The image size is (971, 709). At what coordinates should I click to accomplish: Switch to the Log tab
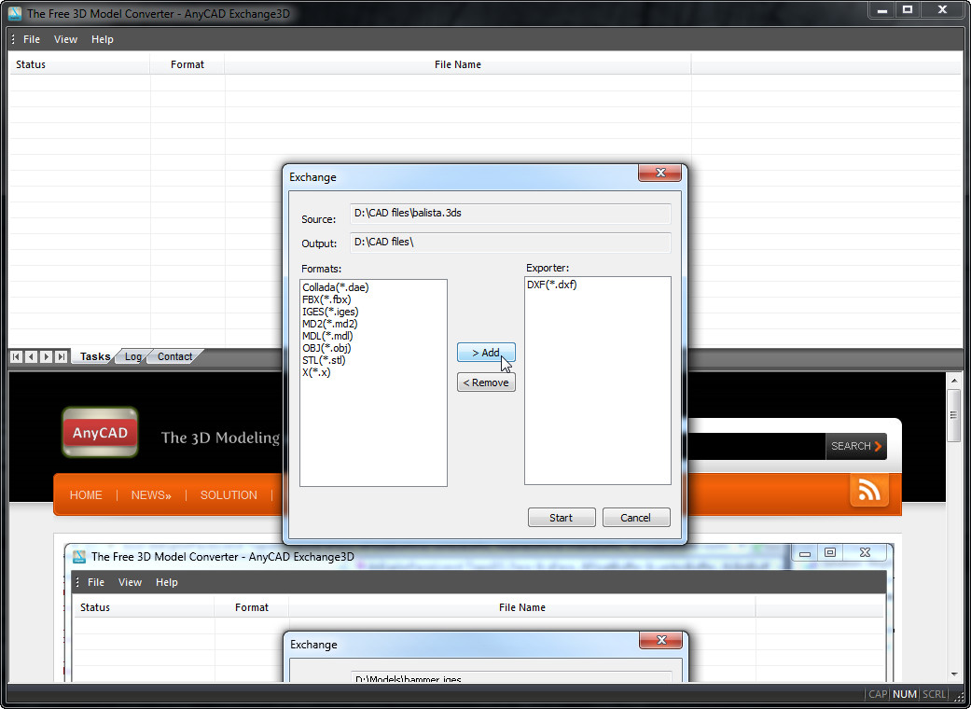133,356
